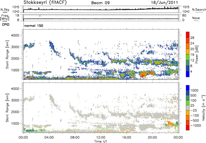This screenshot has width=206, height=143.
Task: Click the '−500' tick on Velocity colorbar
Action: pos(195,121)
